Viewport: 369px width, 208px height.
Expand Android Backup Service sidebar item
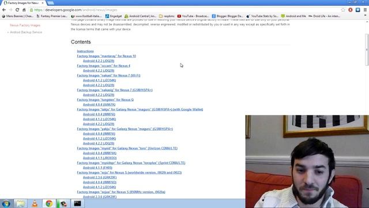[24, 32]
